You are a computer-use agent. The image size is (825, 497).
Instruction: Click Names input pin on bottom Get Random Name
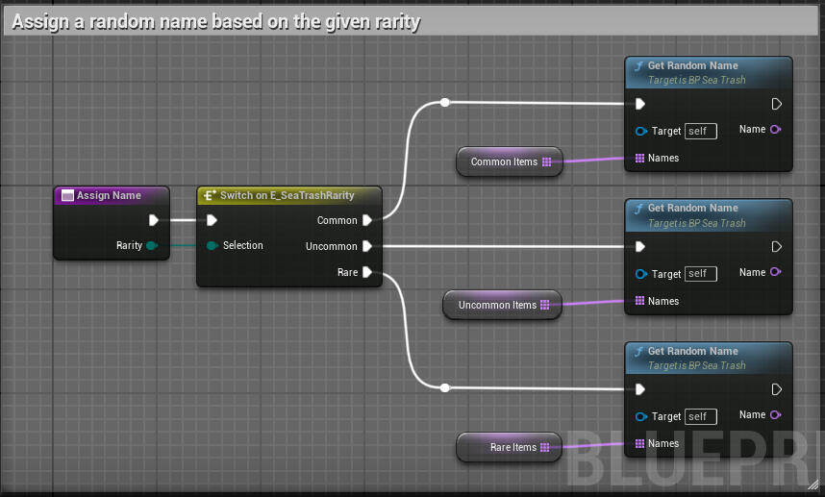[639, 444]
